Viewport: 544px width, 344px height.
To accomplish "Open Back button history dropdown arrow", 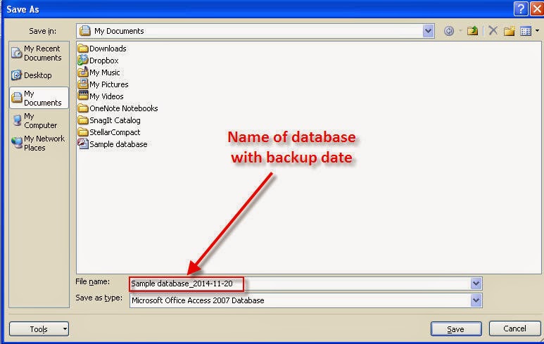I will 460,31.
